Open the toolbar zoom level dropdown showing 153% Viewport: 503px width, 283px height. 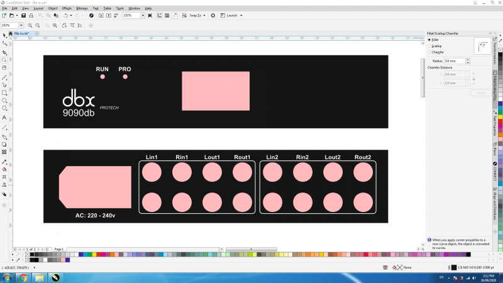(x=143, y=15)
